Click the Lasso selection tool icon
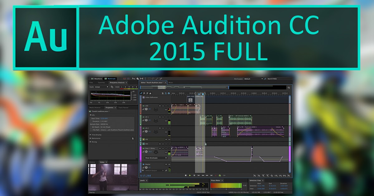This screenshot has height=196, width=374. [153, 79]
